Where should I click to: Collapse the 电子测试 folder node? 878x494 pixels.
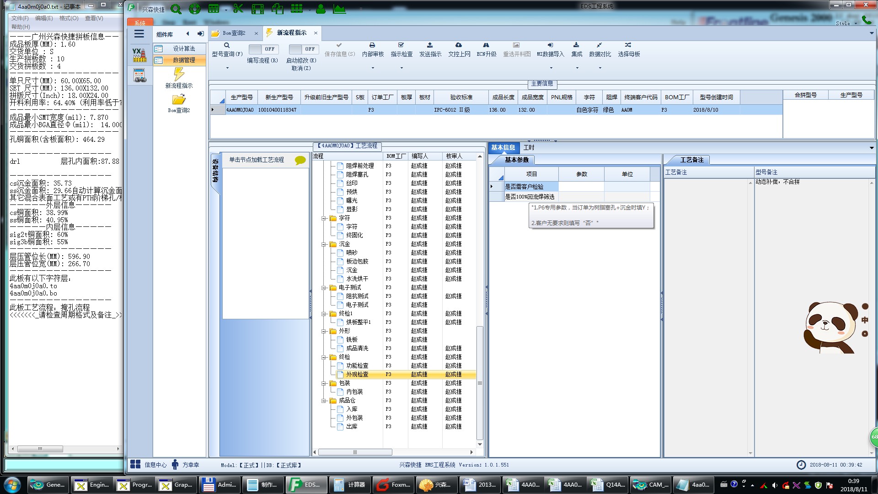coord(323,288)
